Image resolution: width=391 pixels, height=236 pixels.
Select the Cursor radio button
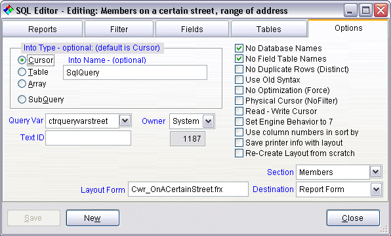(22, 60)
